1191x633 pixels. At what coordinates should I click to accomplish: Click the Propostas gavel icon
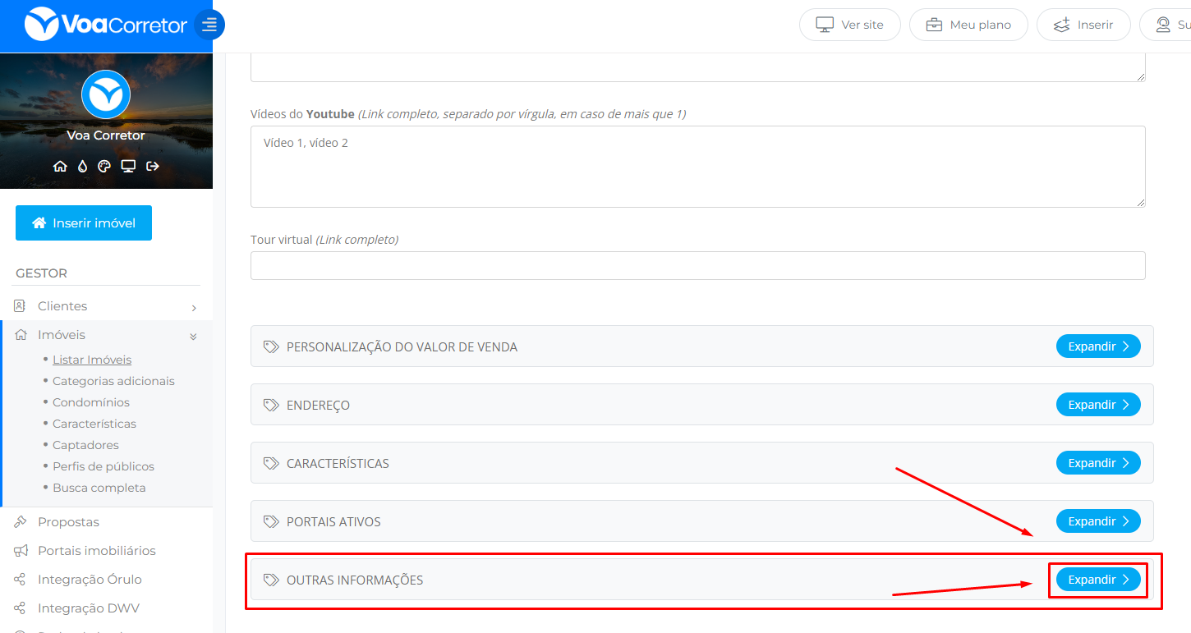click(20, 522)
